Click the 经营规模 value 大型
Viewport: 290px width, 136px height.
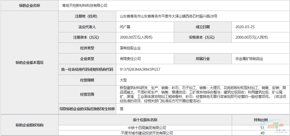123,80
